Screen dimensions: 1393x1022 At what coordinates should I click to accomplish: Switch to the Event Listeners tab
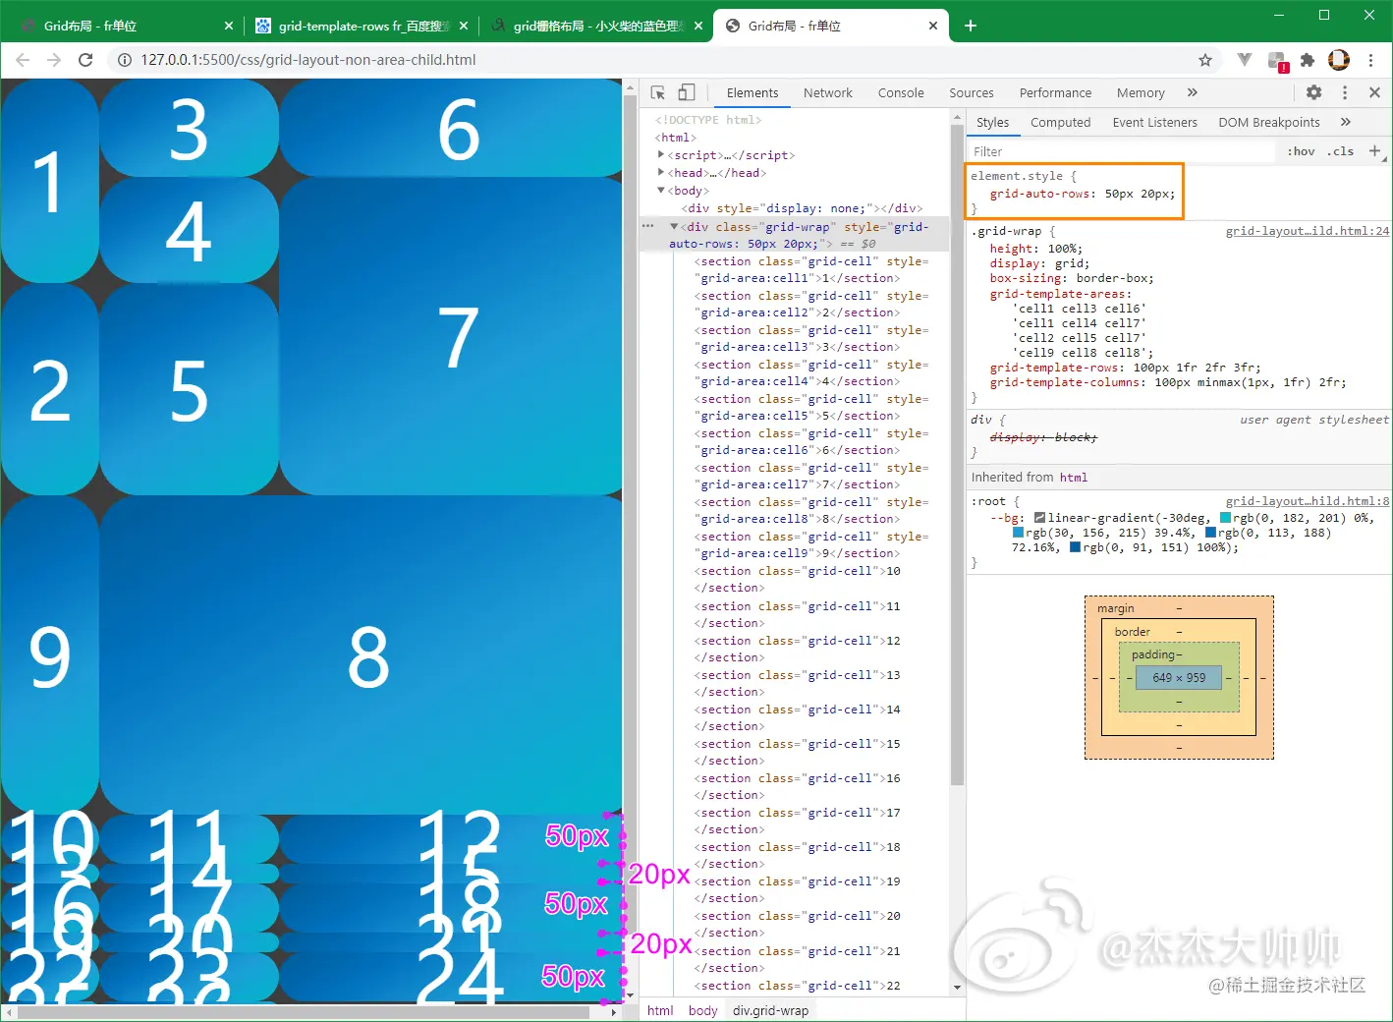coord(1154,122)
